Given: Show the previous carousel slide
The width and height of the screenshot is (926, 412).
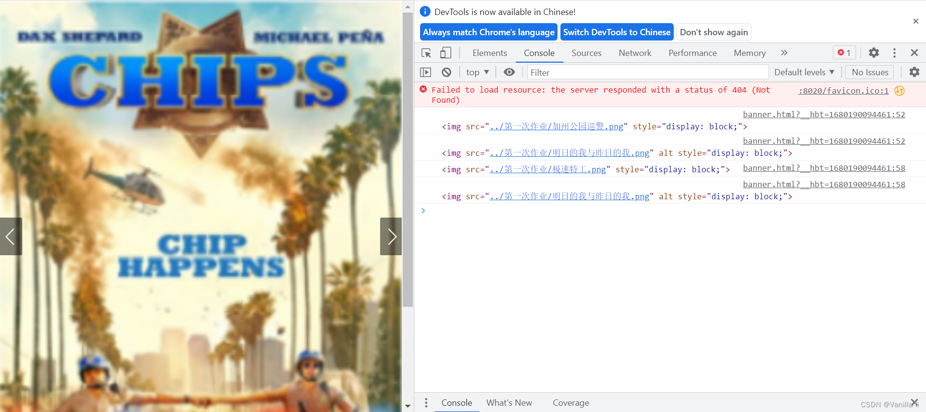Looking at the screenshot, I should [x=11, y=236].
